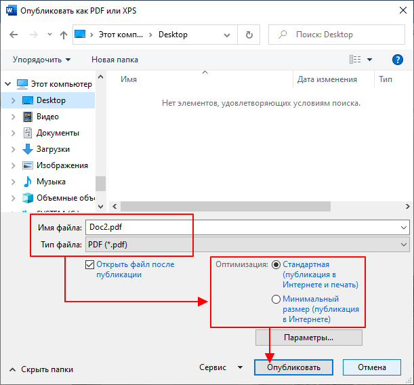This screenshot has width=414, height=385.
Task: Select the Музыка folder icon
Action: [x=28, y=182]
